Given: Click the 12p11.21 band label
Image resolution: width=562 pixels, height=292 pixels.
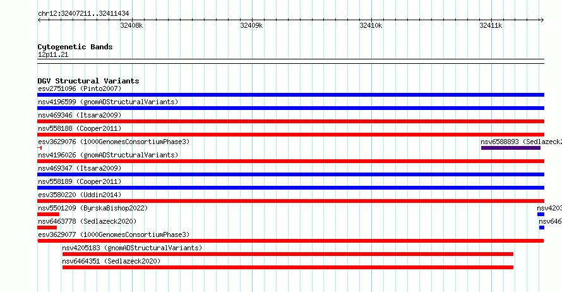Looking at the screenshot, I should 53,54.
